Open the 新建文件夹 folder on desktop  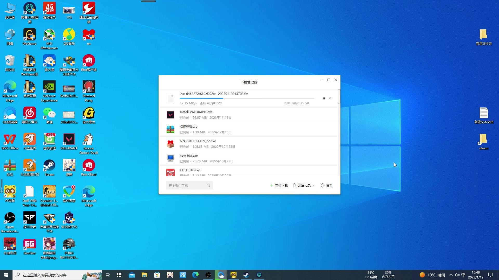tap(484, 37)
